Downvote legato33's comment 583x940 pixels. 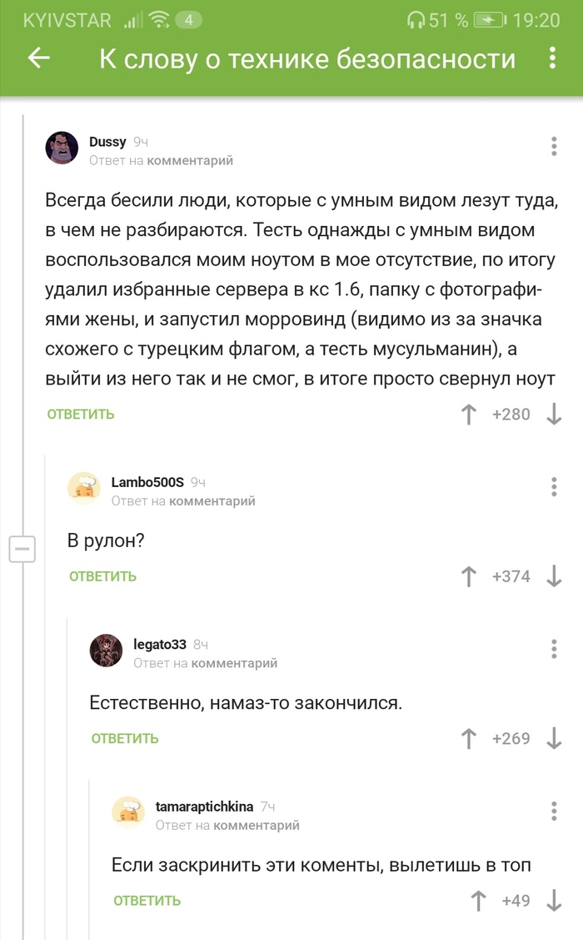click(554, 738)
